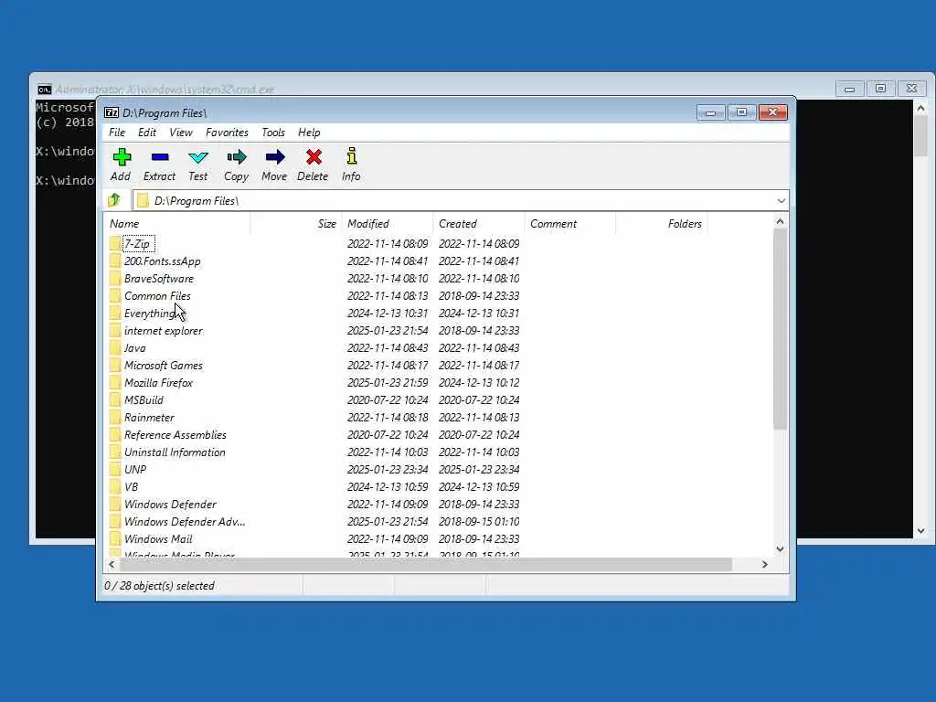Click the file list scroll up arrow
936x702 pixels.
[780, 221]
